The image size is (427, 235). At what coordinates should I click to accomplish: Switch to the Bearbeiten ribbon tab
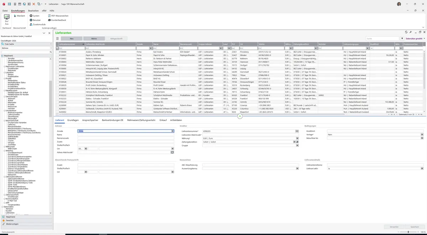[33, 11]
